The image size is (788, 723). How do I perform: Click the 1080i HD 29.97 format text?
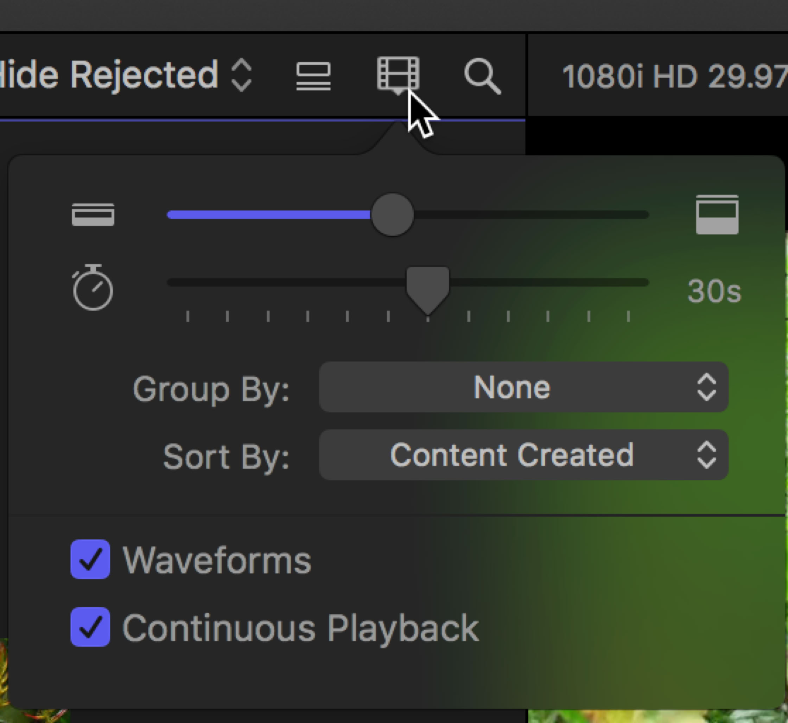[673, 76]
